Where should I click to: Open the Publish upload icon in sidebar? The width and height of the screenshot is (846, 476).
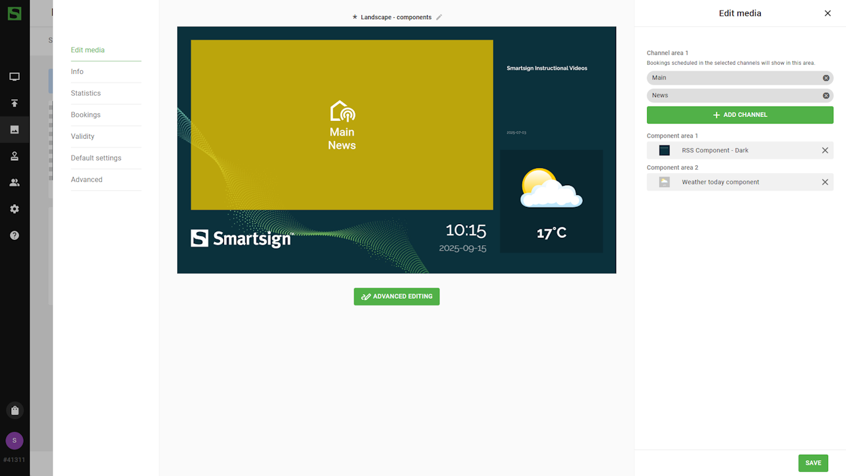coord(15,103)
